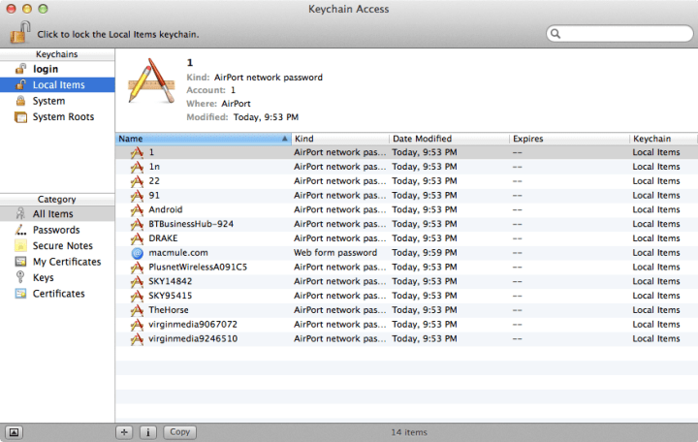The height and width of the screenshot is (442, 698).
Task: Toggle the keychains list view button
Action: pyautogui.click(x=14, y=432)
